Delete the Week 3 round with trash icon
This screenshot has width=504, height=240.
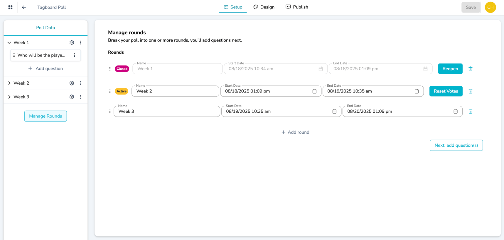pyautogui.click(x=471, y=112)
